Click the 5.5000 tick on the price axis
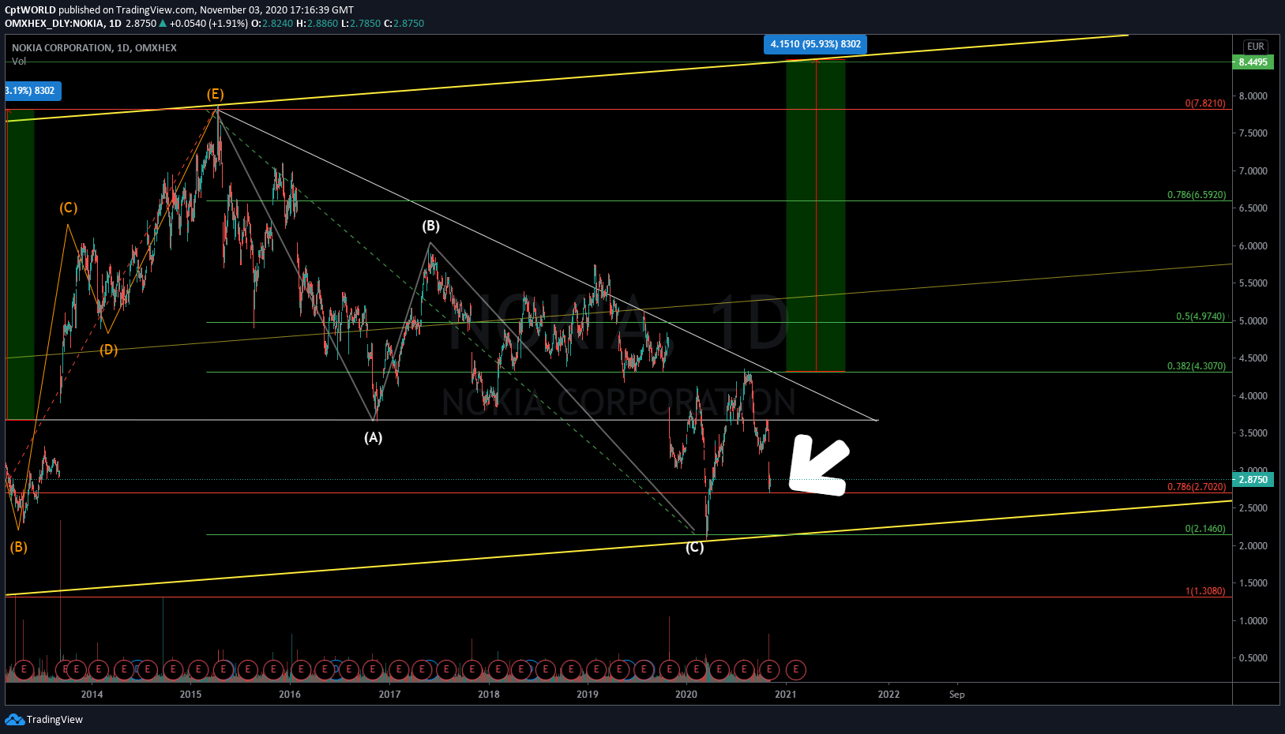The image size is (1285, 734). pyautogui.click(x=1253, y=283)
